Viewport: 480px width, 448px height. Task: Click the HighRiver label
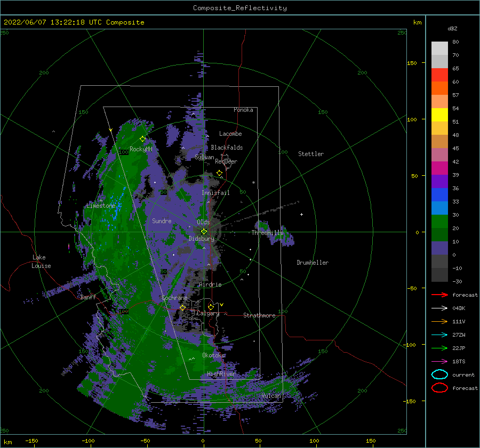221,374
